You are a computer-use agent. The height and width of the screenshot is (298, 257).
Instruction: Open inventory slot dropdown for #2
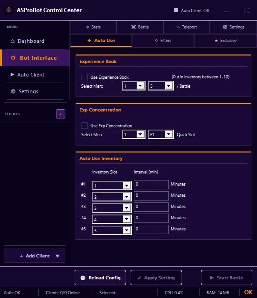point(112,197)
